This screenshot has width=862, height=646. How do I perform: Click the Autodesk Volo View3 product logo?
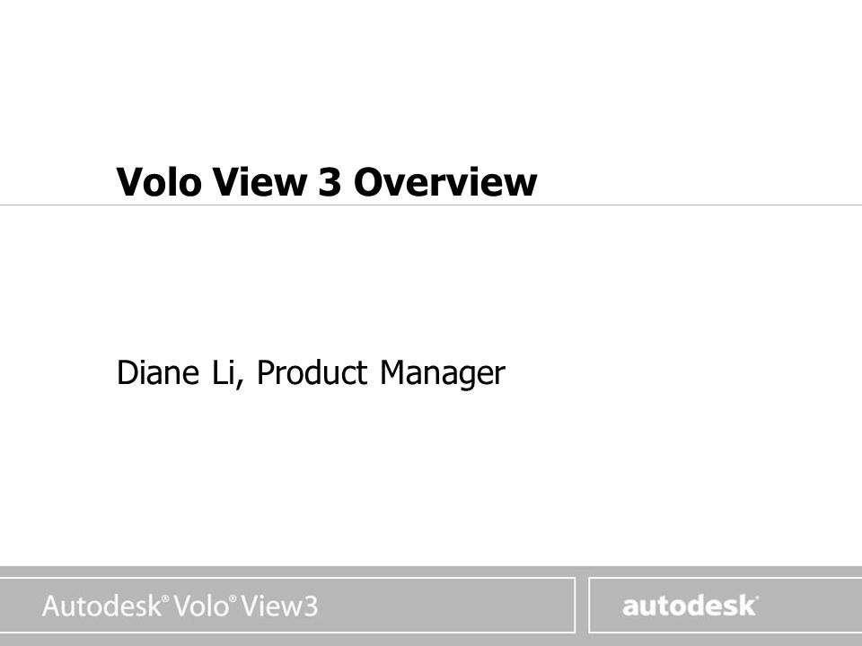coord(180,606)
